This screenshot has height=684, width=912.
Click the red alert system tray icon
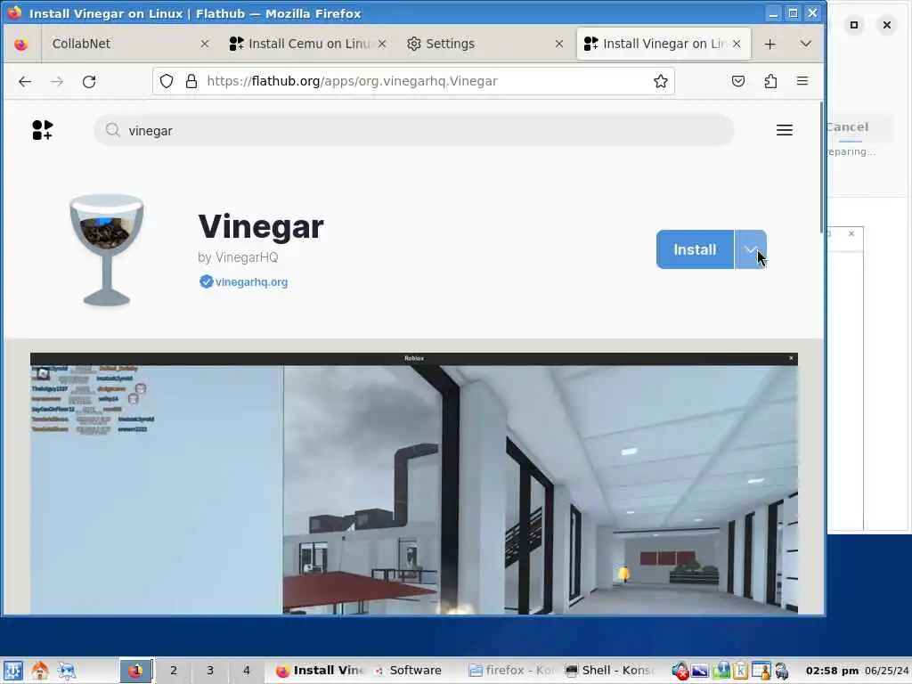click(x=680, y=672)
